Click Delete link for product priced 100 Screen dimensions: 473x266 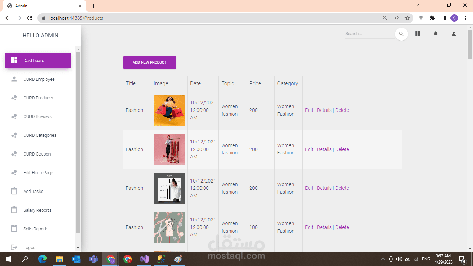(x=342, y=227)
